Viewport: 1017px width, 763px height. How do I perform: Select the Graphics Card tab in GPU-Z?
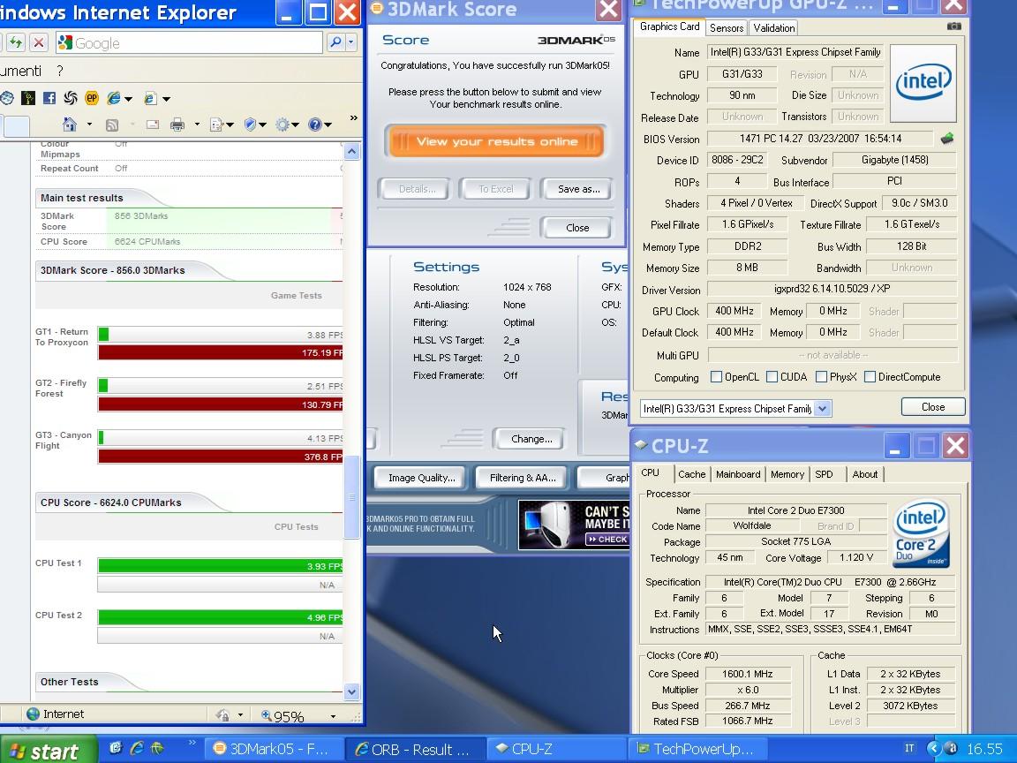click(x=669, y=26)
